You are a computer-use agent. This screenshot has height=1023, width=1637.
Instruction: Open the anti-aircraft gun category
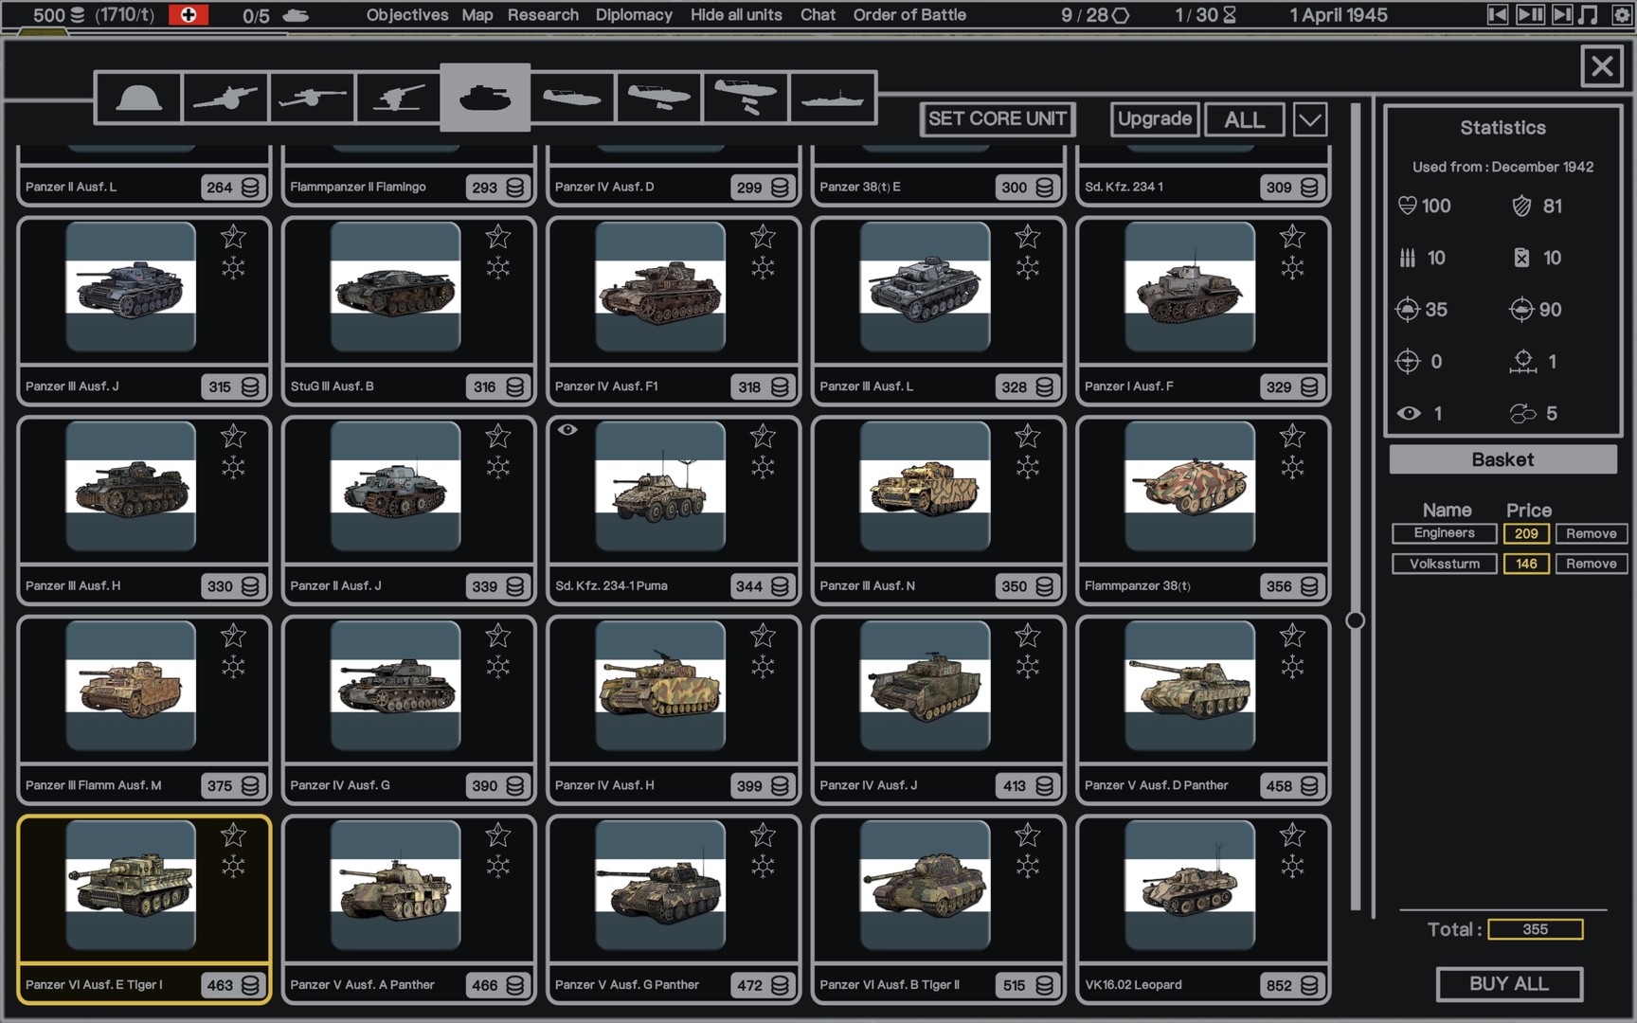[398, 98]
